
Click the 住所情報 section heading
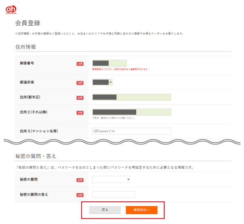(26, 47)
